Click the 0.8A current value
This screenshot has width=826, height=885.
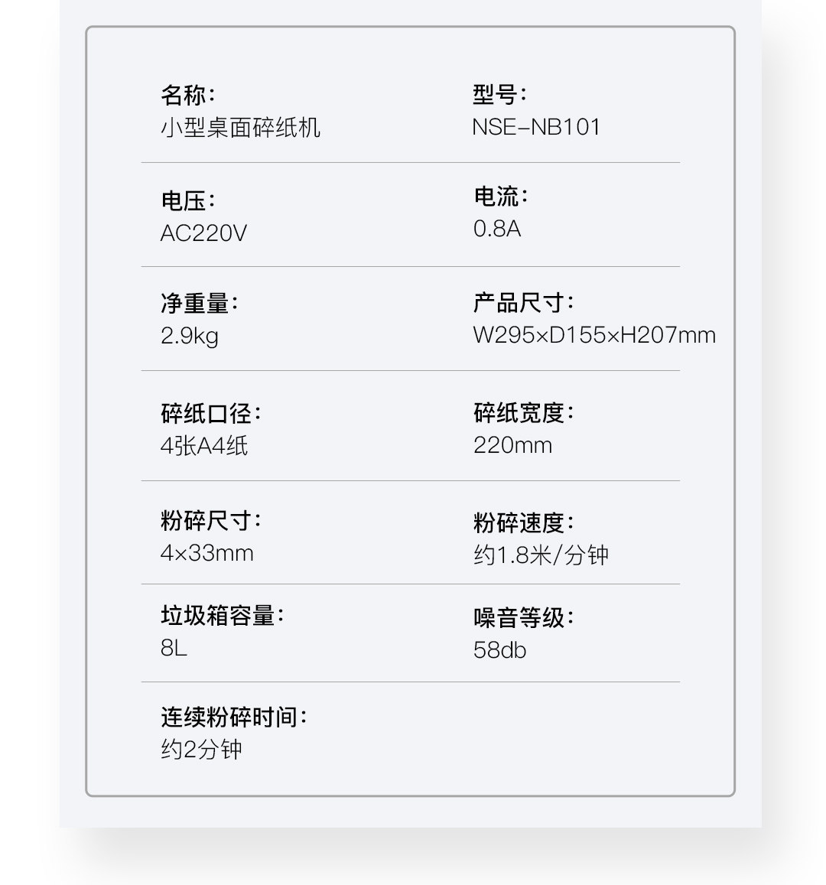[x=497, y=229]
